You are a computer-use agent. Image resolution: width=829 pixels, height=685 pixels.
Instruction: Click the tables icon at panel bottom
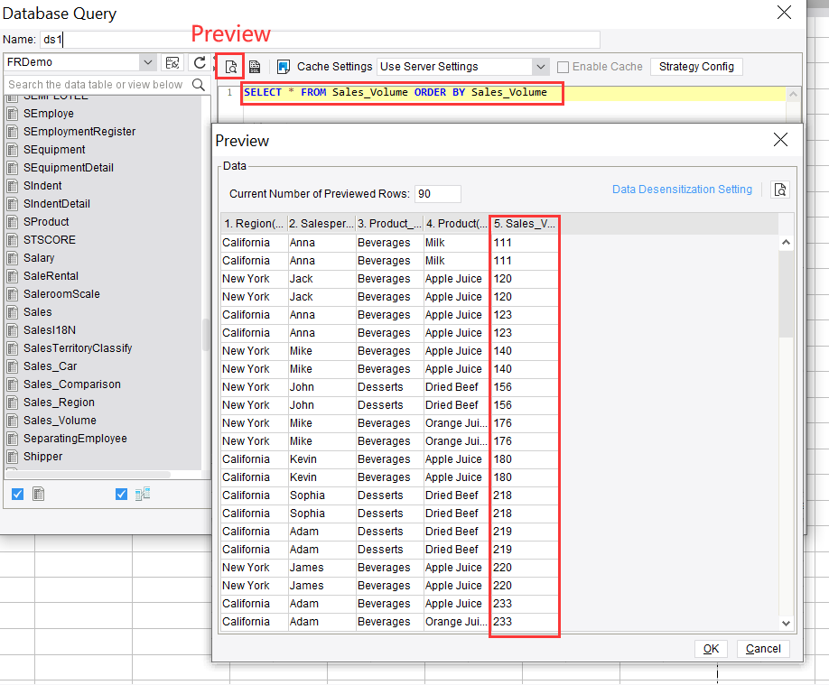37,494
